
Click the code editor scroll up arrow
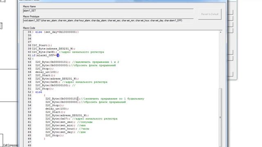(x=221, y=32)
